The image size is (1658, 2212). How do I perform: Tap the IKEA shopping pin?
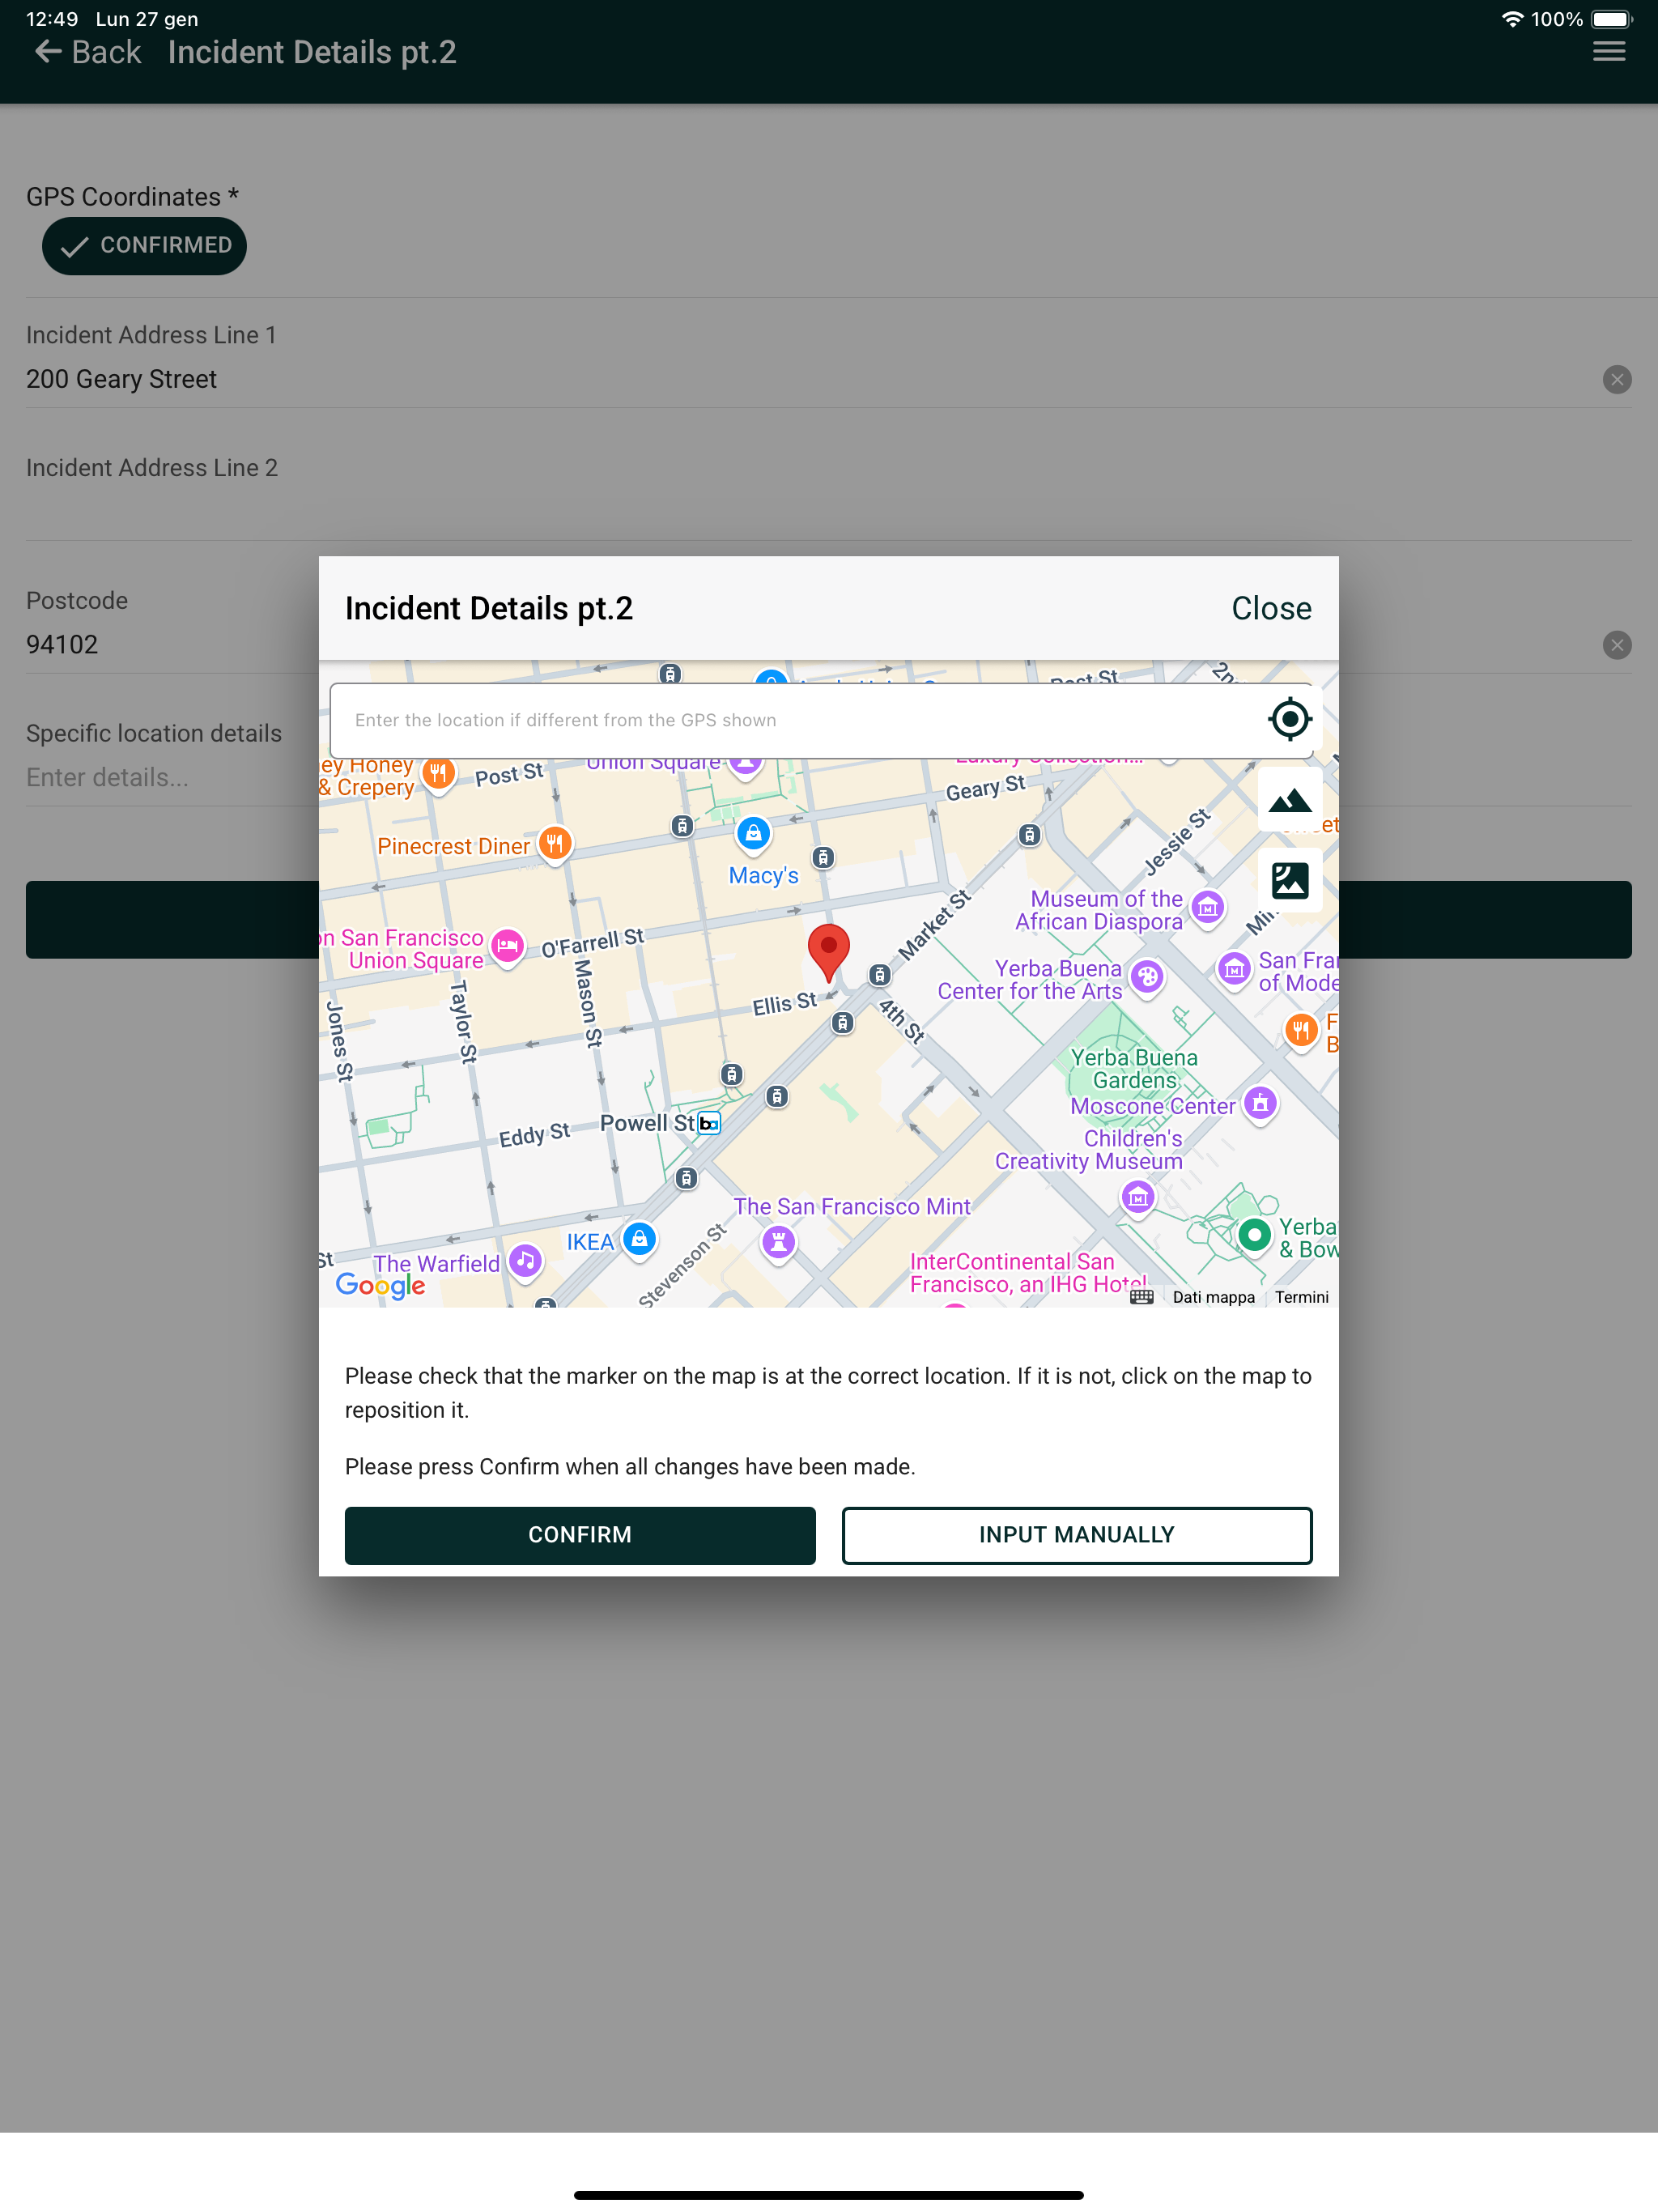pos(639,1240)
